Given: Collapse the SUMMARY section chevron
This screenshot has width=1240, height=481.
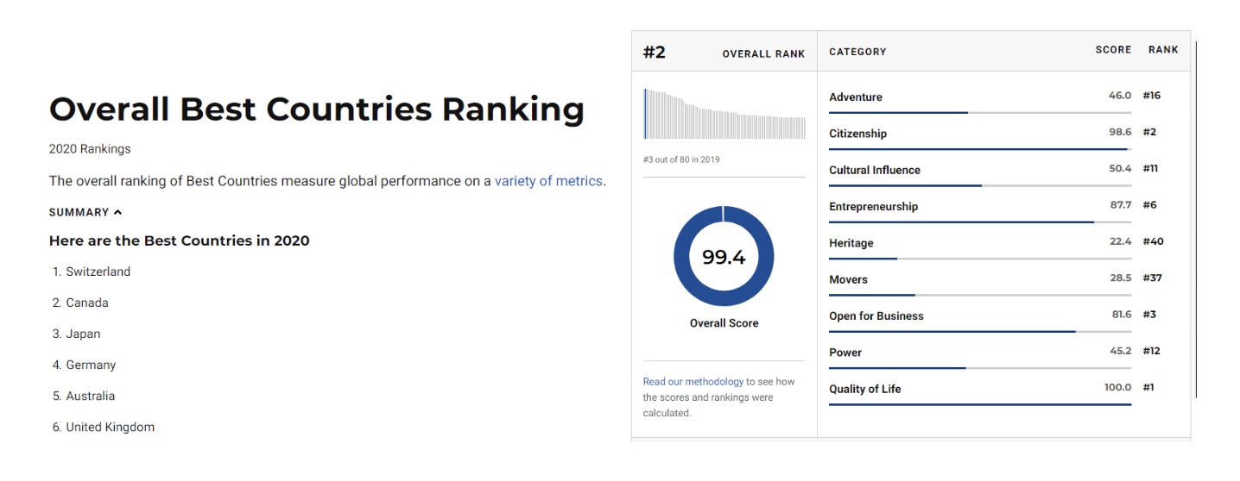Looking at the screenshot, I should [x=117, y=212].
